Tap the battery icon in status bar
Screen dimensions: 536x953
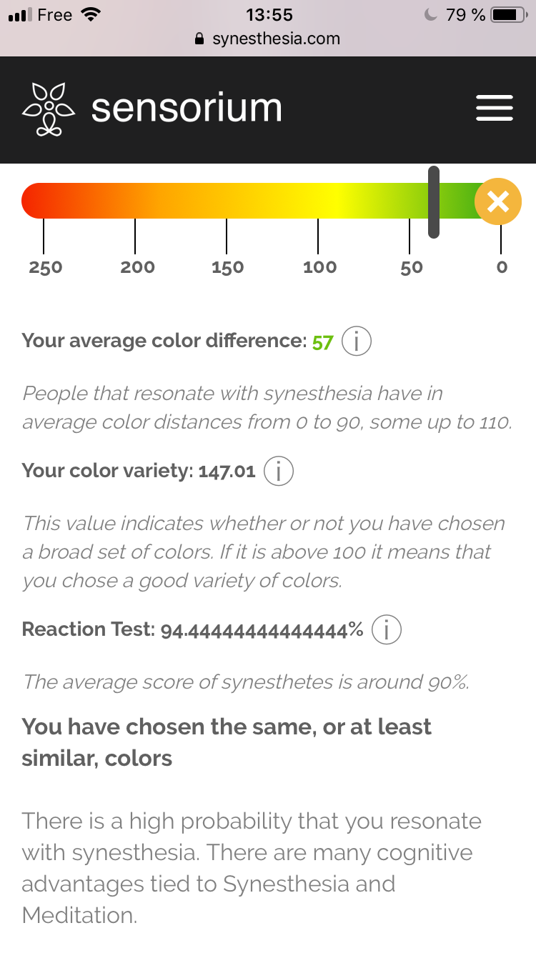pyautogui.click(x=508, y=14)
